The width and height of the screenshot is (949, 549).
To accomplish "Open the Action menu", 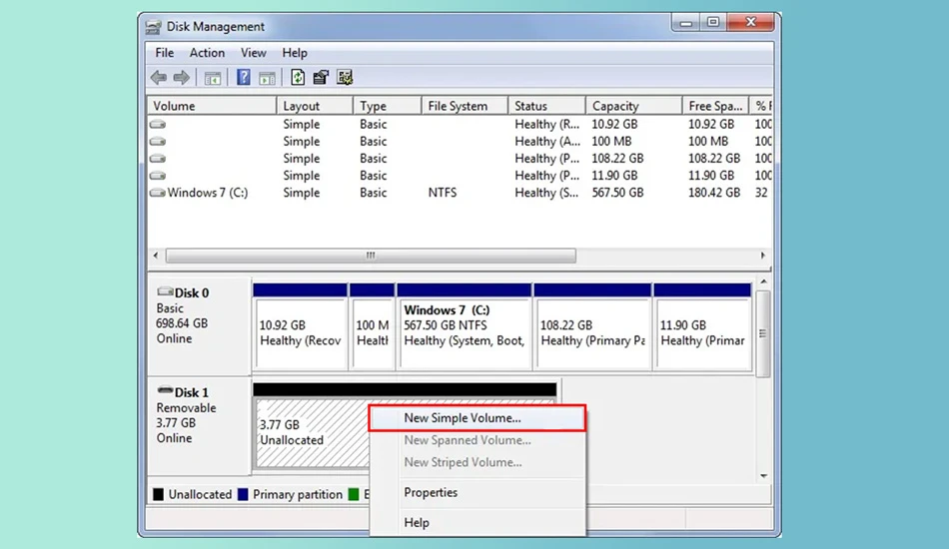I will coord(207,53).
